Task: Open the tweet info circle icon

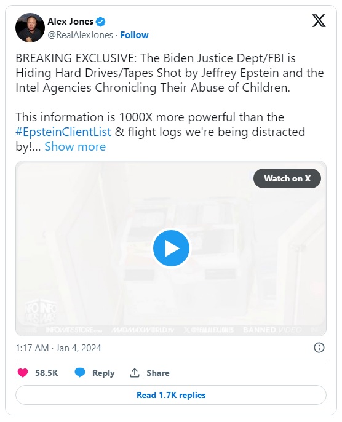Action: click(319, 348)
